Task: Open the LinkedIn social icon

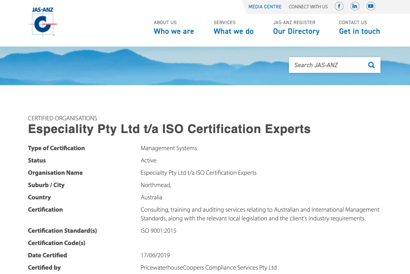Action: tap(355, 6)
